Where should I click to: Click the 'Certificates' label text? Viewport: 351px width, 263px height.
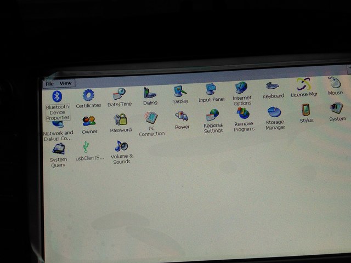[88, 106]
